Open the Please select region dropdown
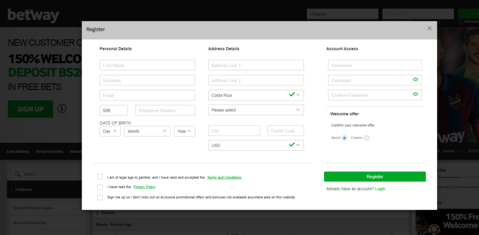This screenshot has width=479, height=235. tap(256, 110)
